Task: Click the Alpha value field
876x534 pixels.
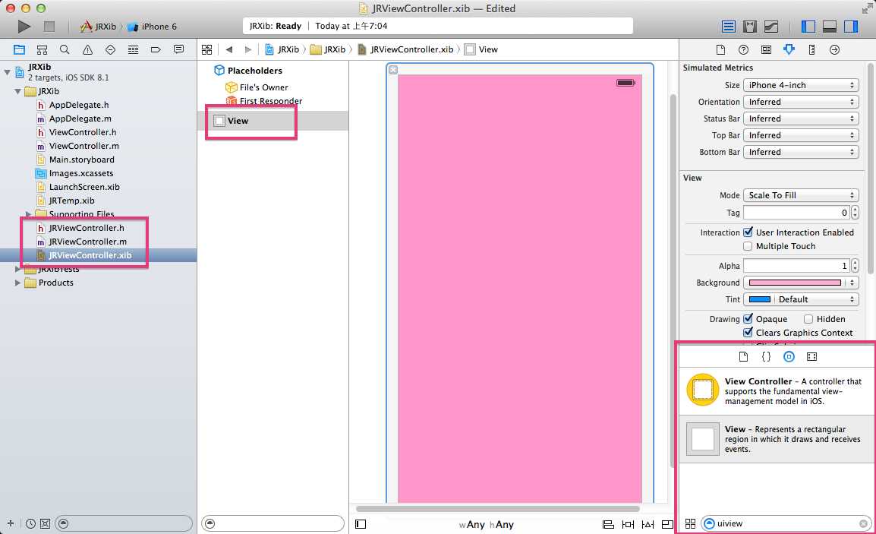Action: 796,266
